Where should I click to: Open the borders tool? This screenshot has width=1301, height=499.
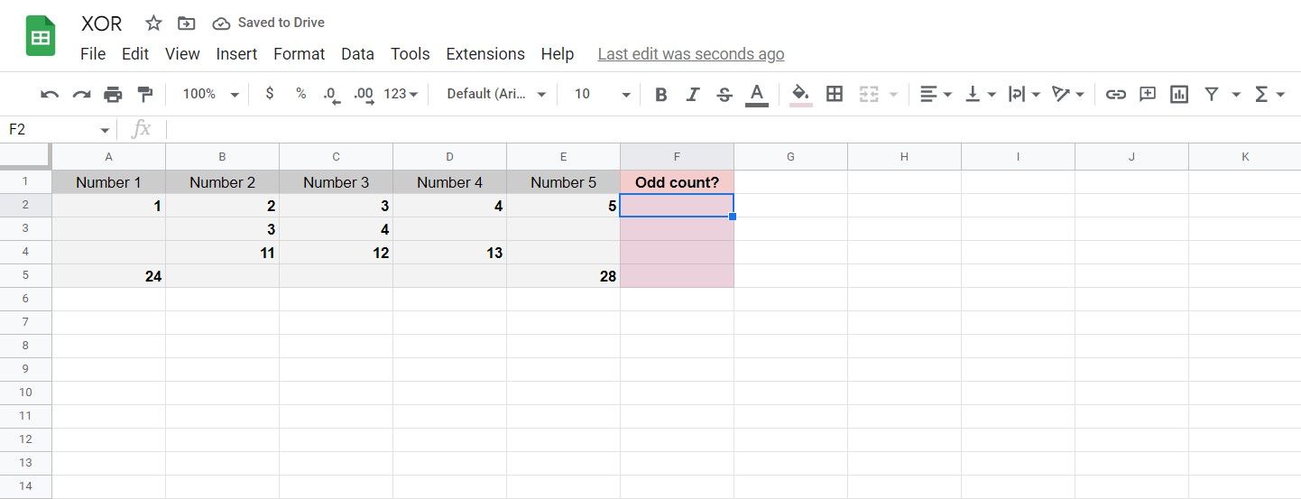(835, 94)
